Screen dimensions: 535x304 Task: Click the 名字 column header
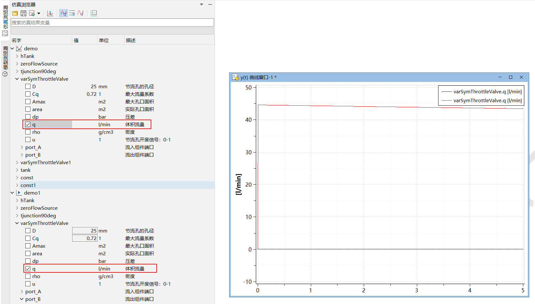point(16,40)
